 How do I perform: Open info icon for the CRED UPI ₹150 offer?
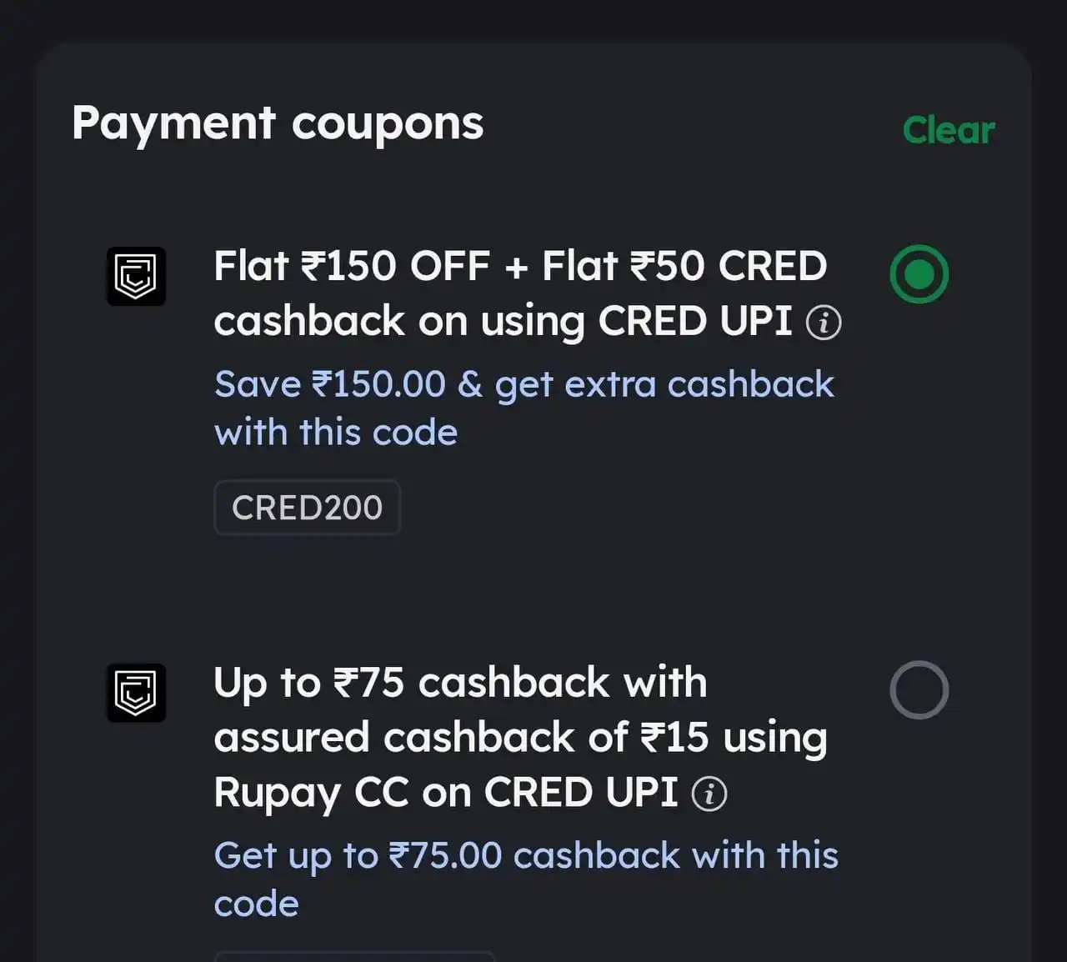(824, 323)
